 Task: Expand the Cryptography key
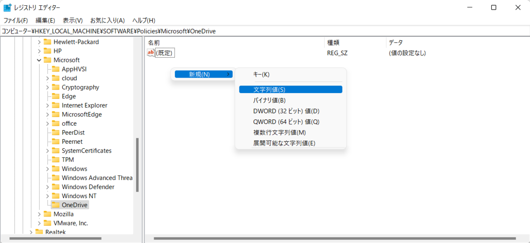[47, 87]
